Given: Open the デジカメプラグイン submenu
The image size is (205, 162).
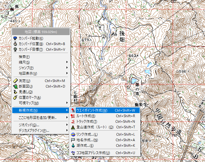Looking at the screenshot, I should tap(34, 131).
